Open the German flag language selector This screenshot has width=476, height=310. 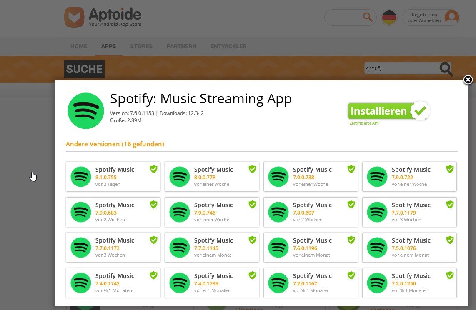pos(389,17)
